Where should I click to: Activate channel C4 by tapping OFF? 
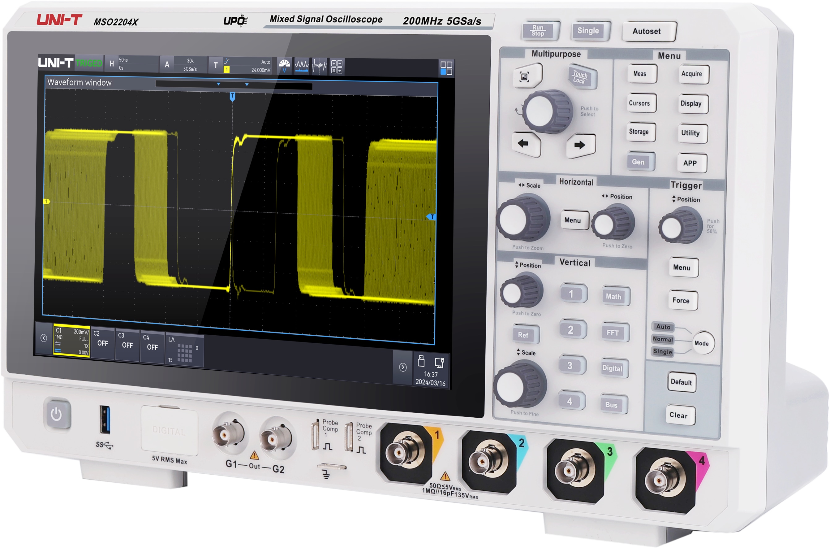tap(153, 348)
